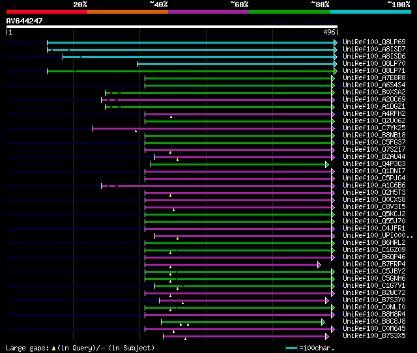Click the purple arrowhead ending UniRef100_B7FRP4 alignment

point(319,264)
